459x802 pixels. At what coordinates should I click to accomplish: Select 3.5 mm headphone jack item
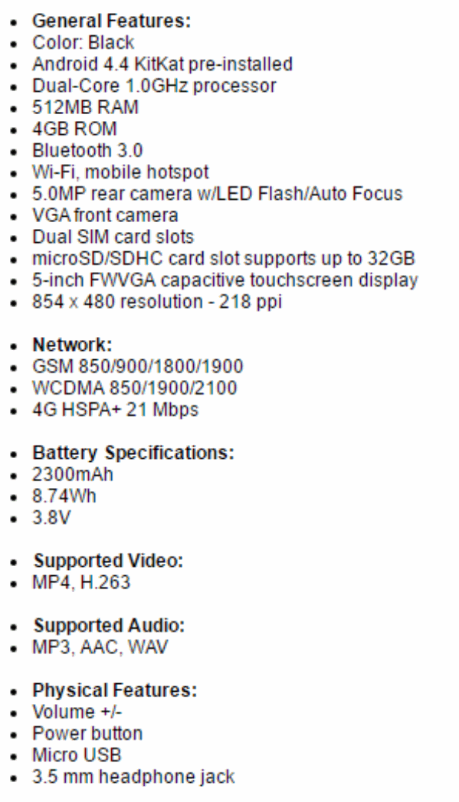[133, 777]
